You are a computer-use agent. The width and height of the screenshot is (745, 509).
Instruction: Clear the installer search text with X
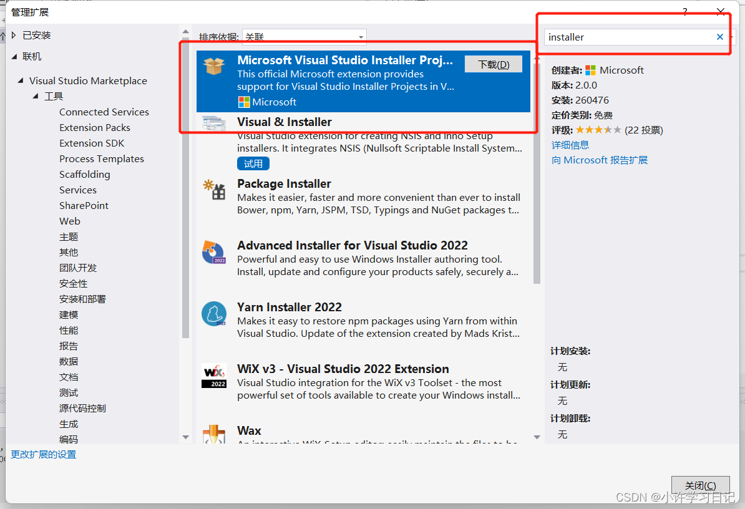[x=720, y=37]
